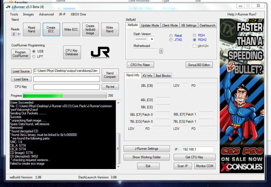271x187 pixels.
Task: Click the Motherboard text field
Action: 145,51
